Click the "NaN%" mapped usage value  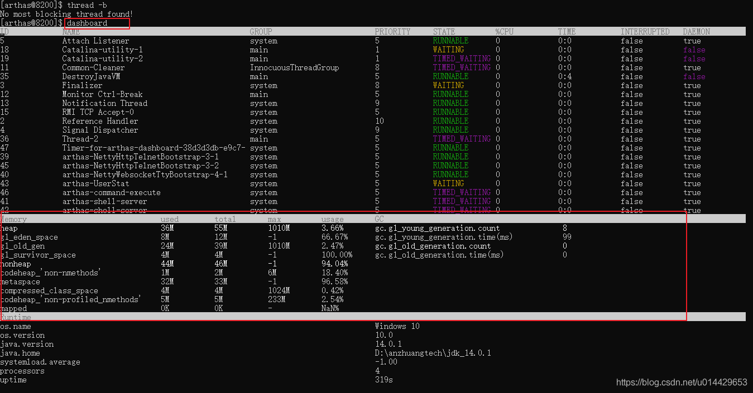pyautogui.click(x=330, y=308)
